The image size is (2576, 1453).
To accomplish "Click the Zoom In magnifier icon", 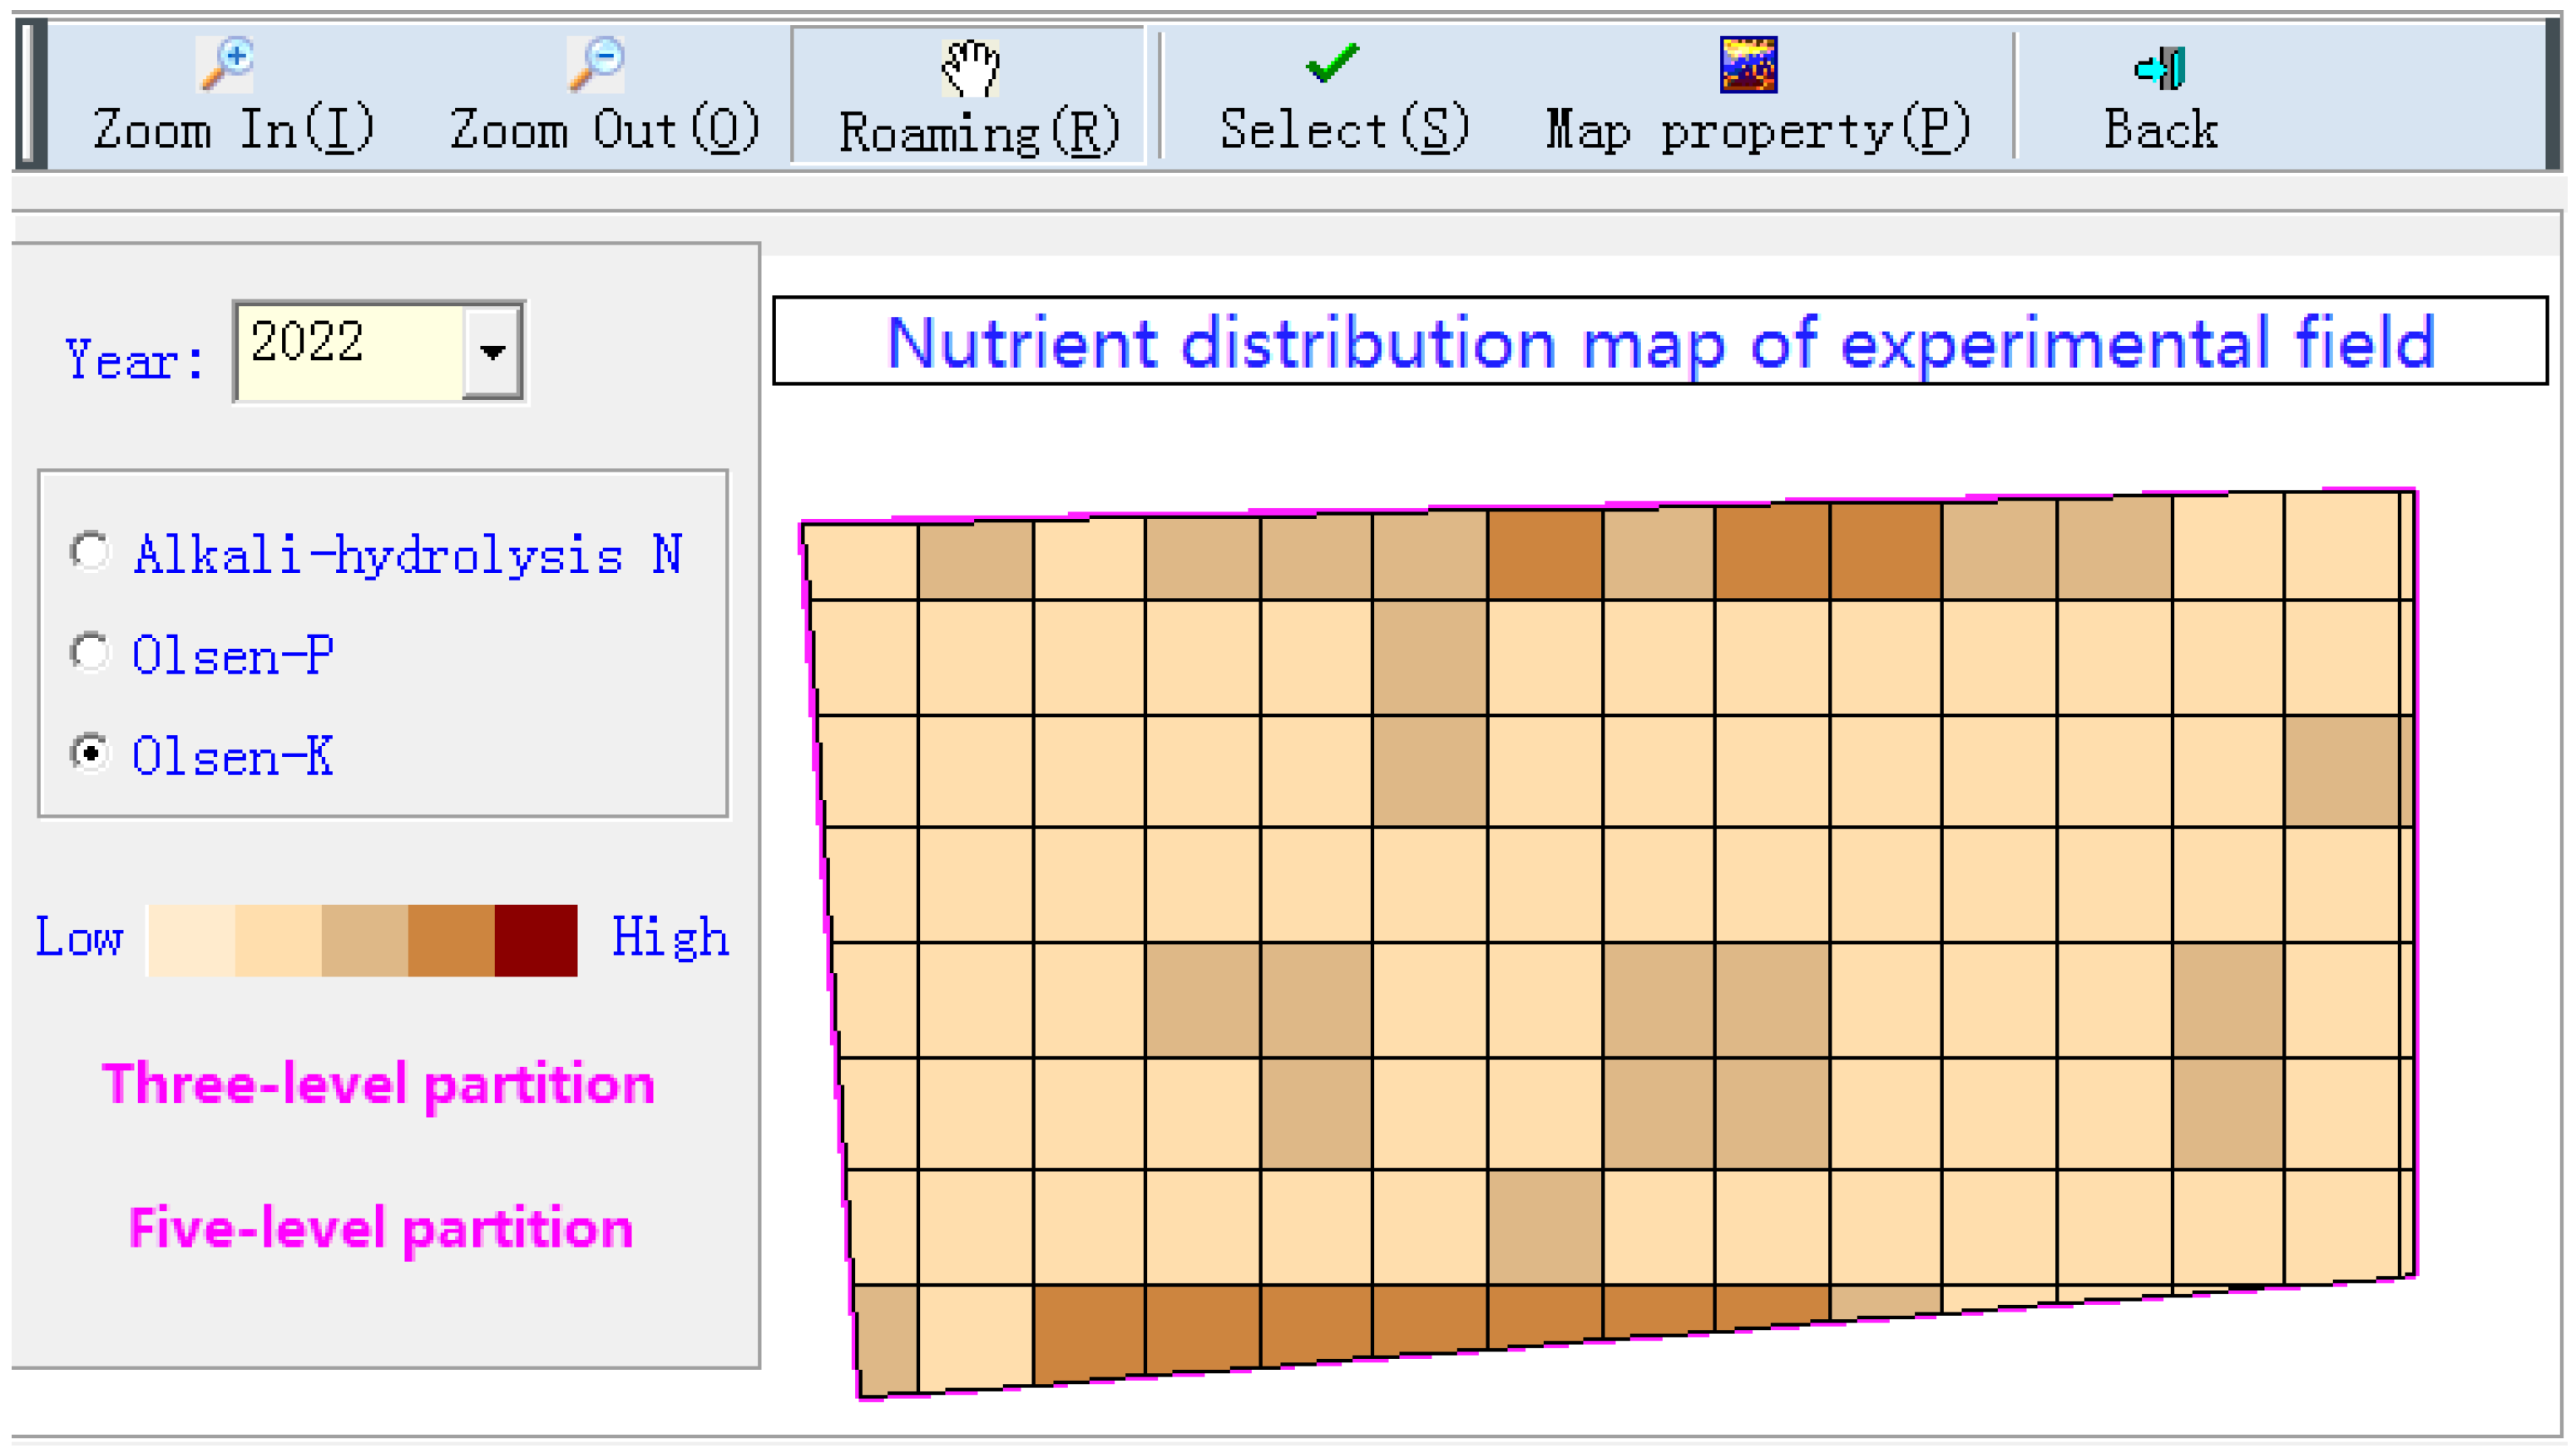I will (x=226, y=64).
